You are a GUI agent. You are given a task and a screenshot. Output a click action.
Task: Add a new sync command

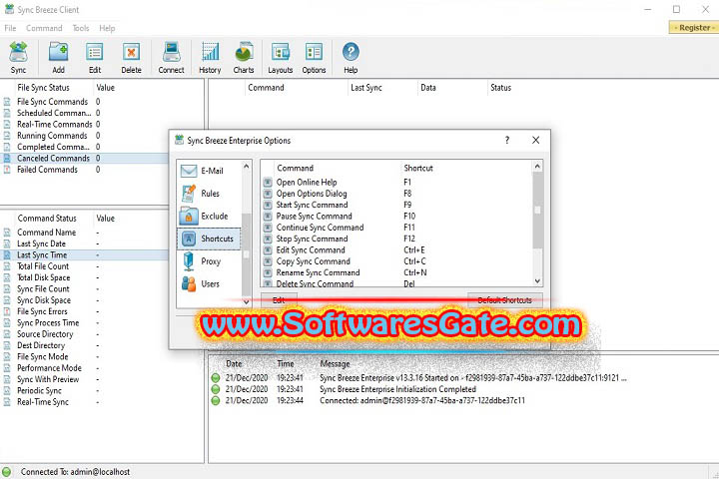pos(58,57)
